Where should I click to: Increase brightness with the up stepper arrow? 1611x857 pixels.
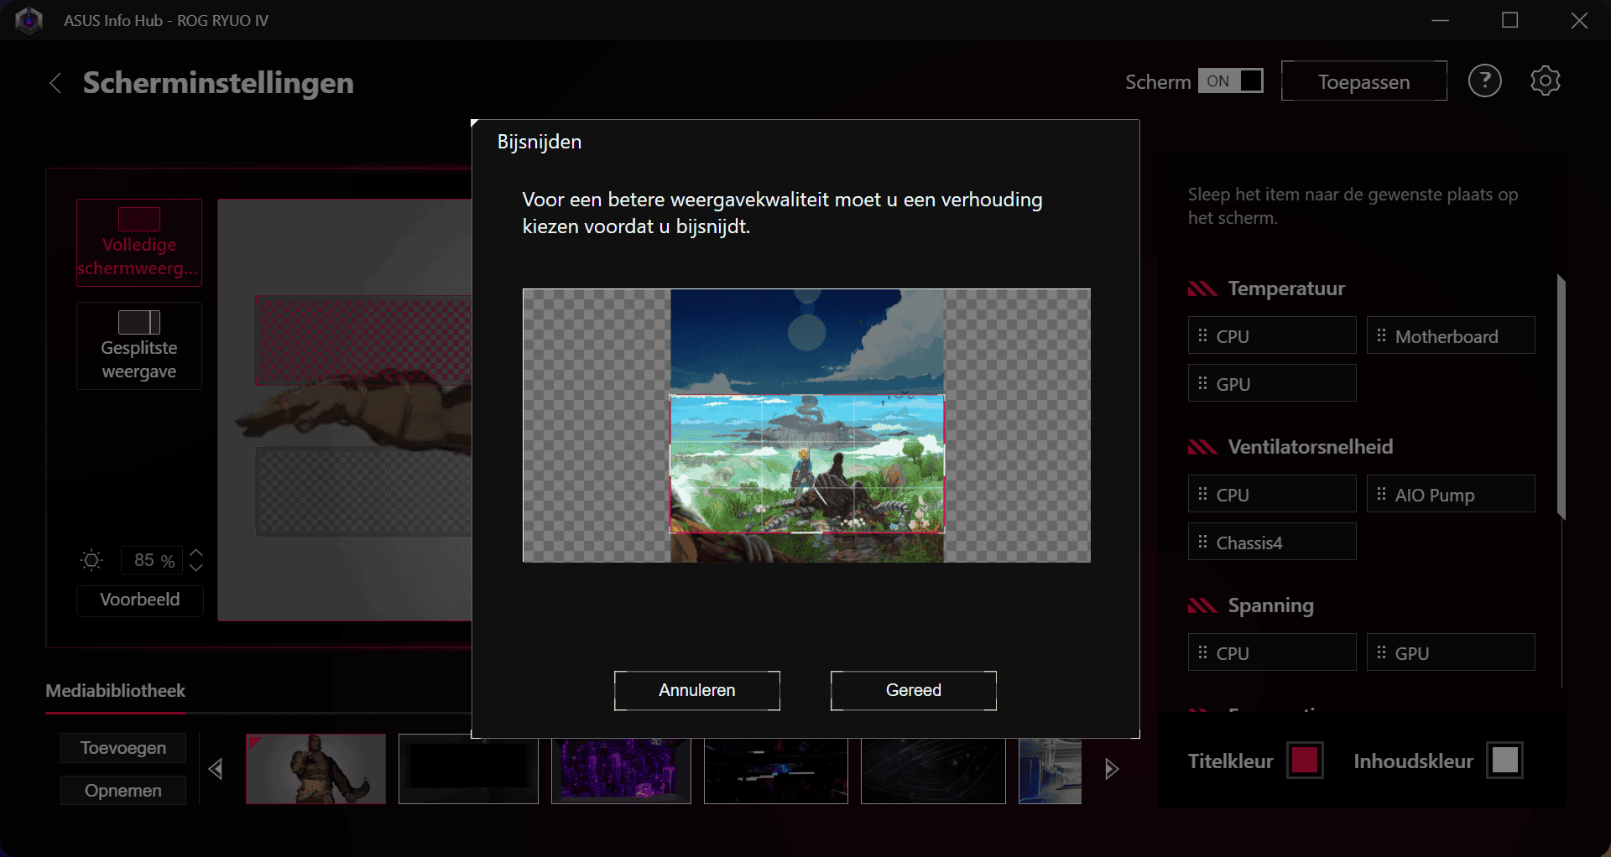tap(196, 553)
